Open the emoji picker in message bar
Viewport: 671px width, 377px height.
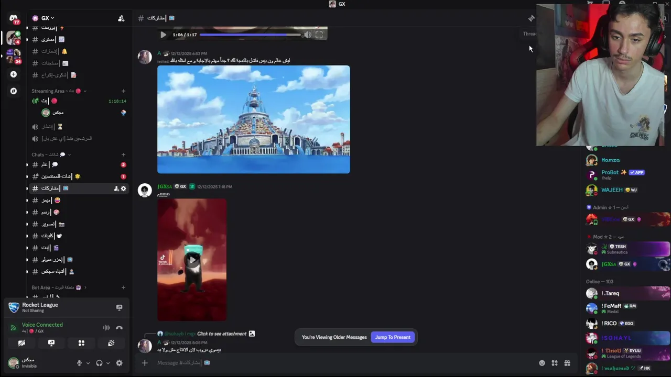(542, 363)
